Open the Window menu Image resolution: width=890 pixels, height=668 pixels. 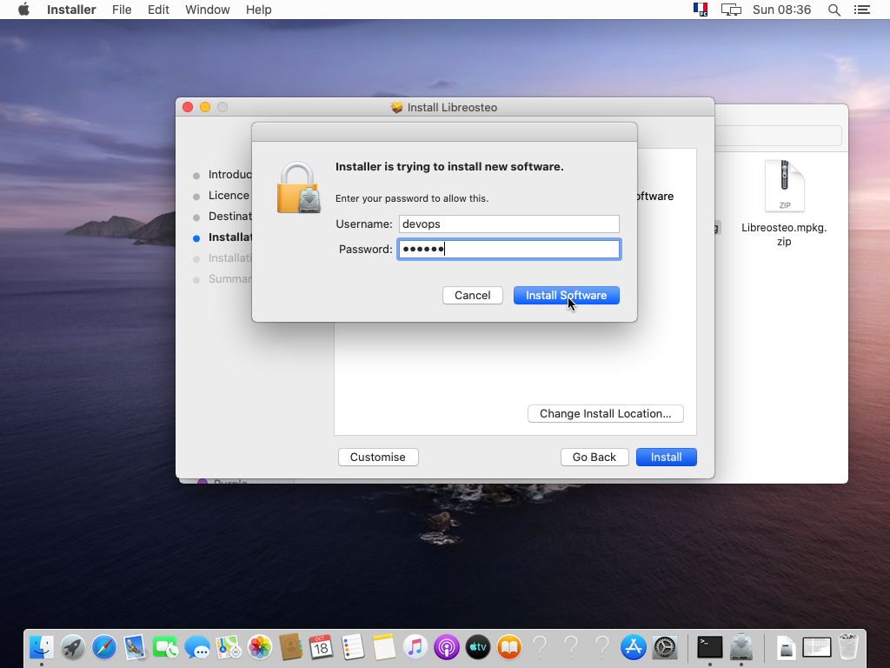[207, 10]
